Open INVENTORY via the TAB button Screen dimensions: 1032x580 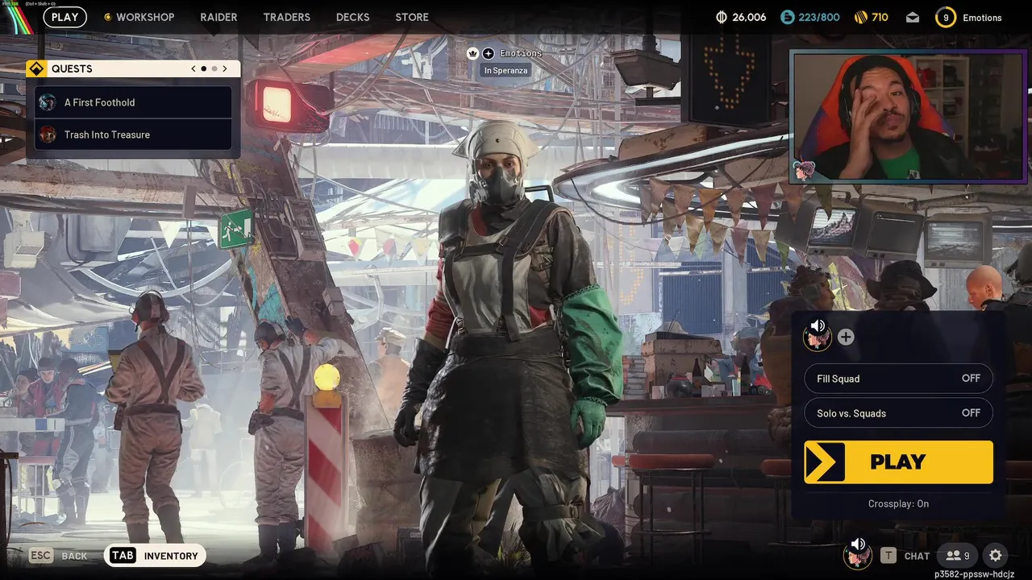(x=155, y=555)
